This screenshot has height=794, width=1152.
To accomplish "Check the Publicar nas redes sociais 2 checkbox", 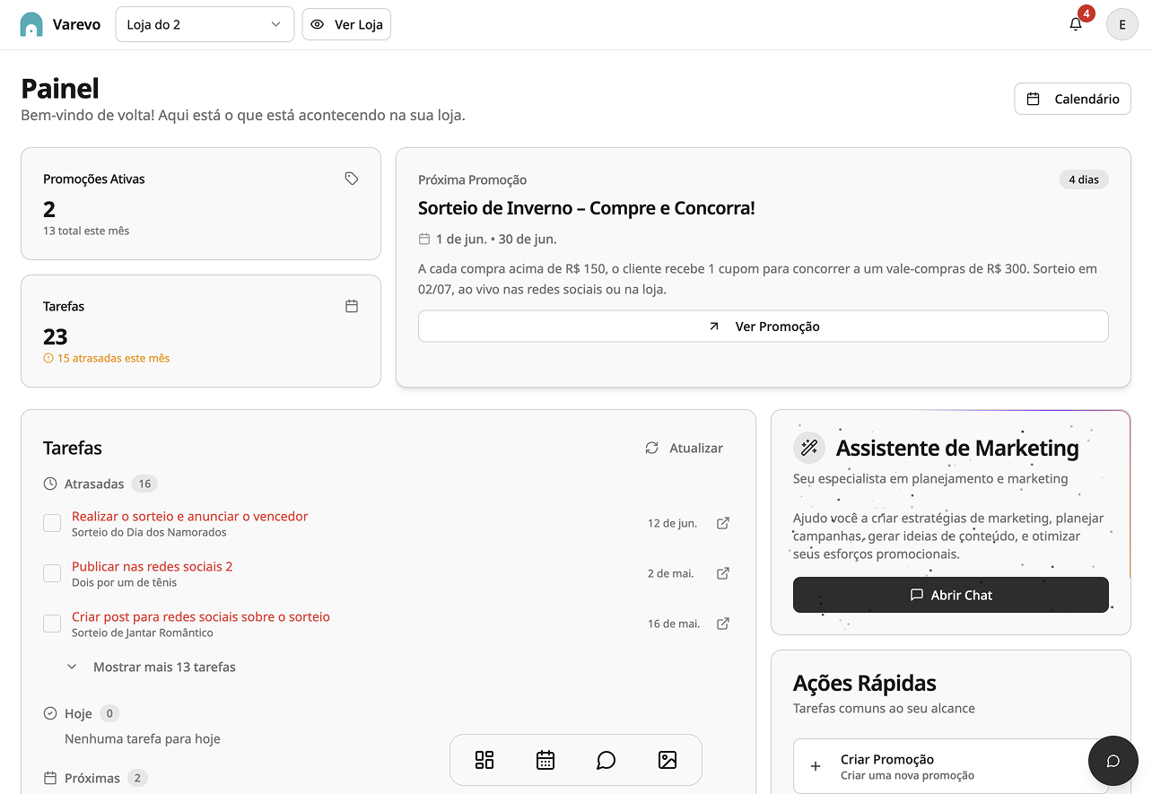I will (x=52, y=573).
